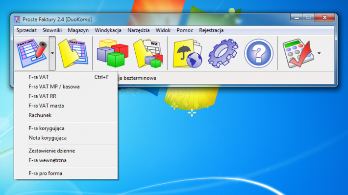The height and width of the screenshot is (195, 348).
Task: Open the Sprzedaż menu
Action: (x=26, y=30)
